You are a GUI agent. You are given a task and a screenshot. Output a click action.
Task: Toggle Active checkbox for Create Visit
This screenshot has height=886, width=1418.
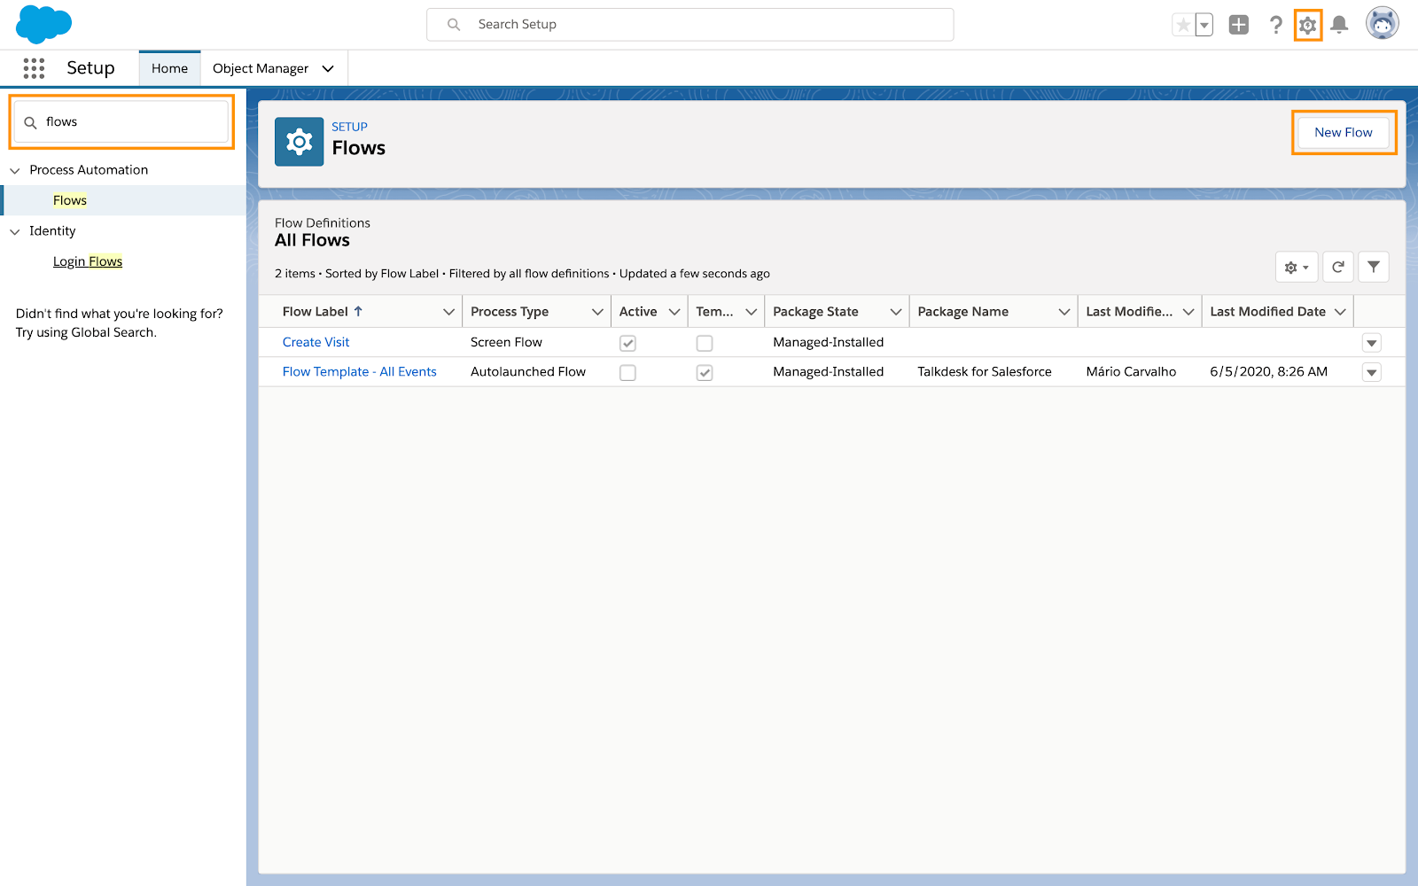coord(627,343)
